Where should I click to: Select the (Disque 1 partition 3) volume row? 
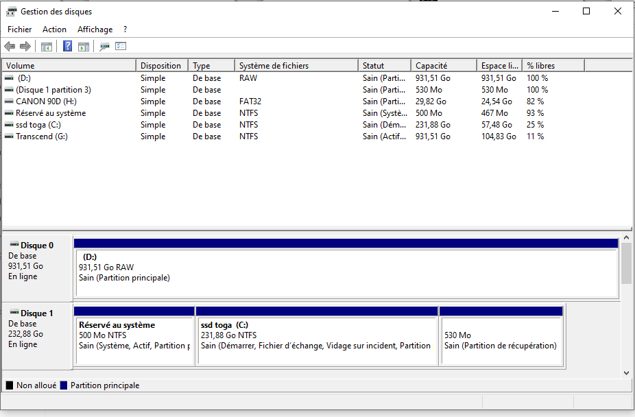point(53,90)
